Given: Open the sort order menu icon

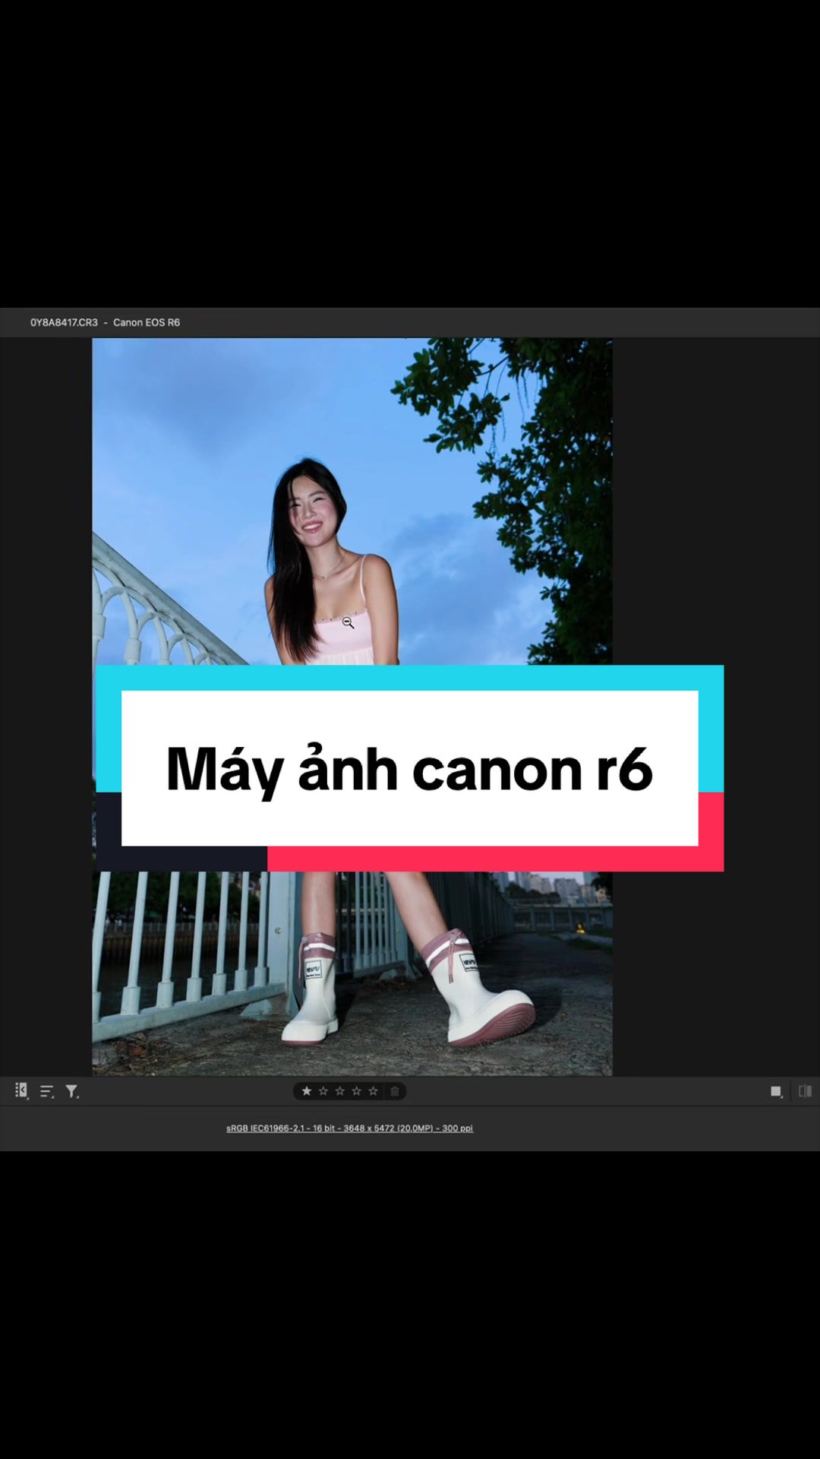Looking at the screenshot, I should (x=47, y=1092).
